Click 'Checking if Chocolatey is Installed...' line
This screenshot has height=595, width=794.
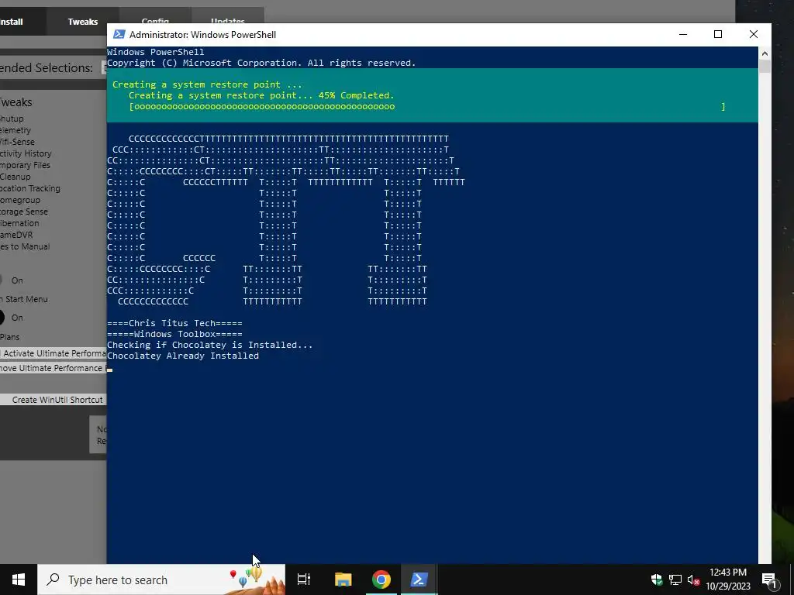tap(209, 345)
